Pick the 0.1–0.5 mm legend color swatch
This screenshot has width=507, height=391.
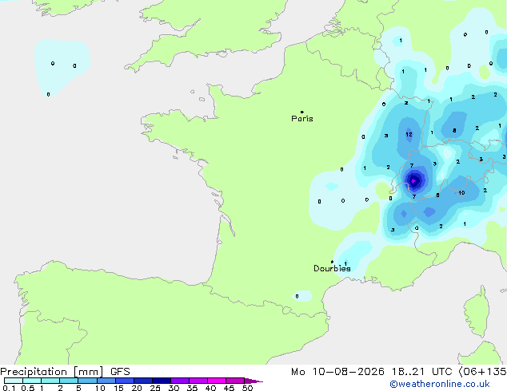pos(14,381)
